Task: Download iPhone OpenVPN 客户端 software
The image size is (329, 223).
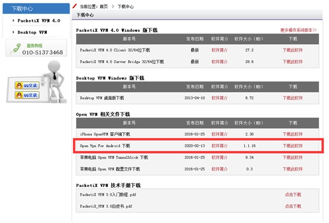Action: pyautogui.click(x=292, y=134)
